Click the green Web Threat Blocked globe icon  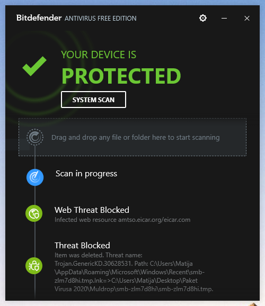pyautogui.click(x=34, y=213)
